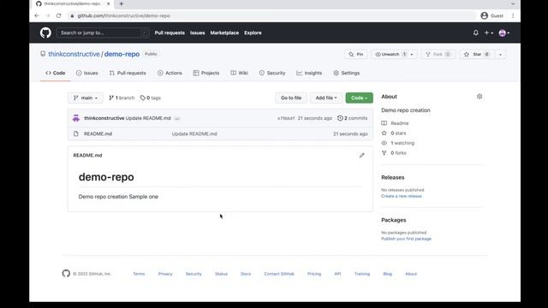
Task: Expand commit message ellipsis button
Action: [177, 119]
